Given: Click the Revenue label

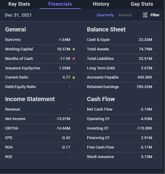Looking at the screenshot, I should point(13,109).
